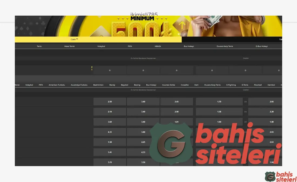The width and height of the screenshot is (297, 182).
Task: Switch to E-Buz Hokeyi live category
Action: 262,46
